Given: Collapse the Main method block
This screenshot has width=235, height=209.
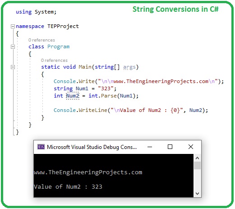Looking at the screenshot, I should [x=13, y=67].
